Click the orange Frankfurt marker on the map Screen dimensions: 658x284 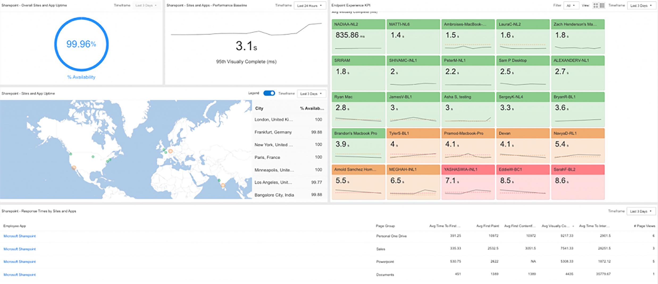(170, 151)
